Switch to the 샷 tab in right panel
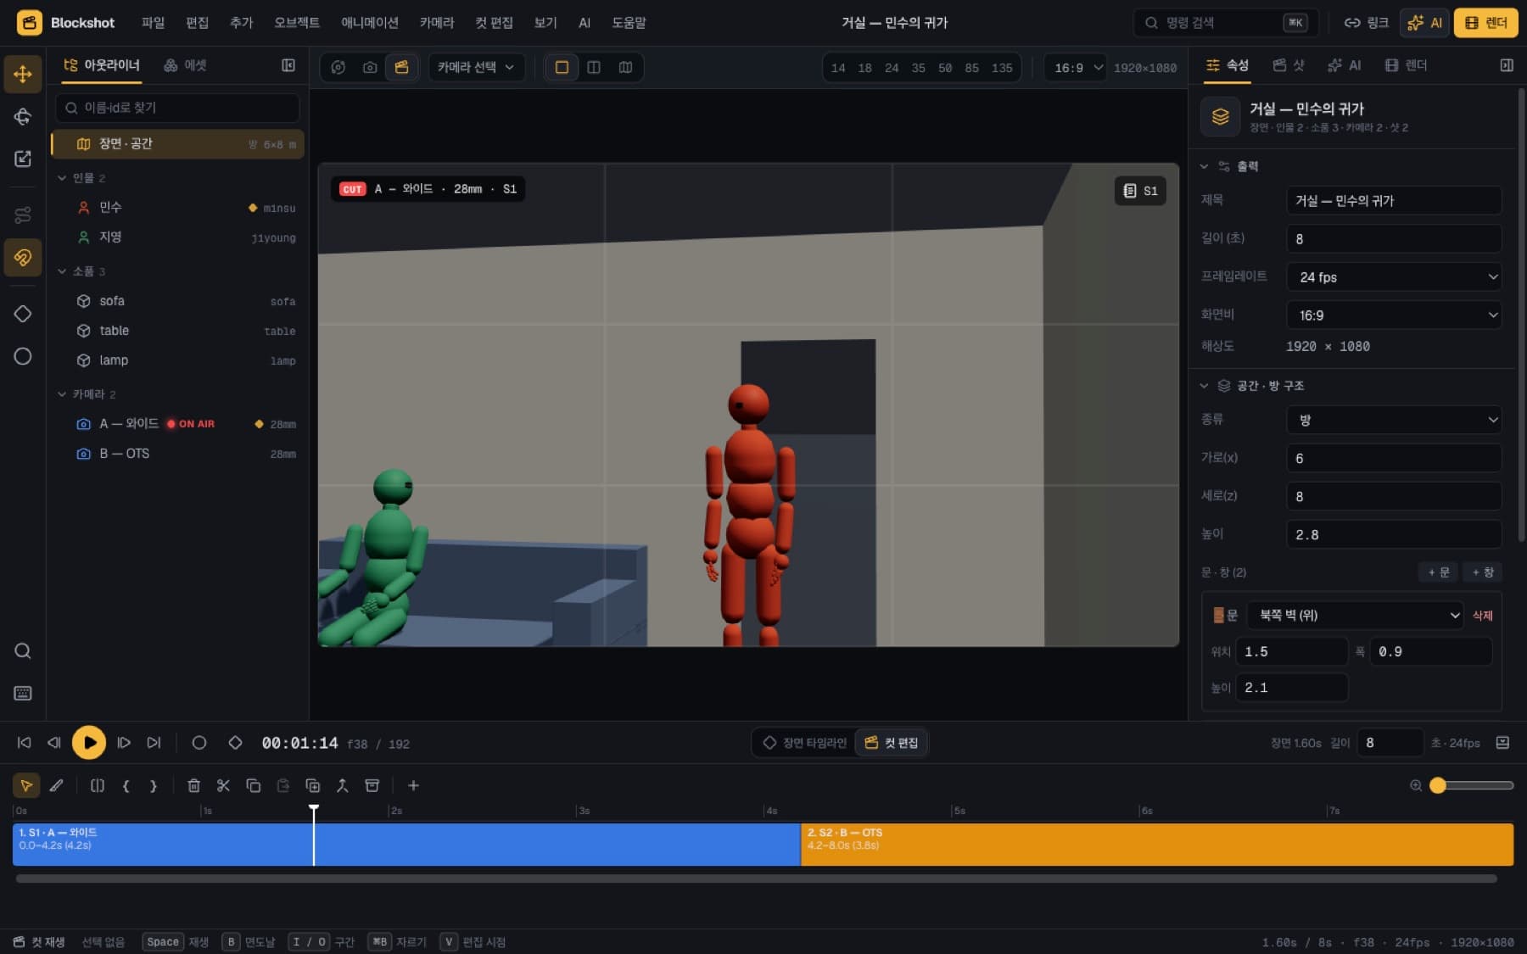This screenshot has height=954, width=1527. point(1289,65)
